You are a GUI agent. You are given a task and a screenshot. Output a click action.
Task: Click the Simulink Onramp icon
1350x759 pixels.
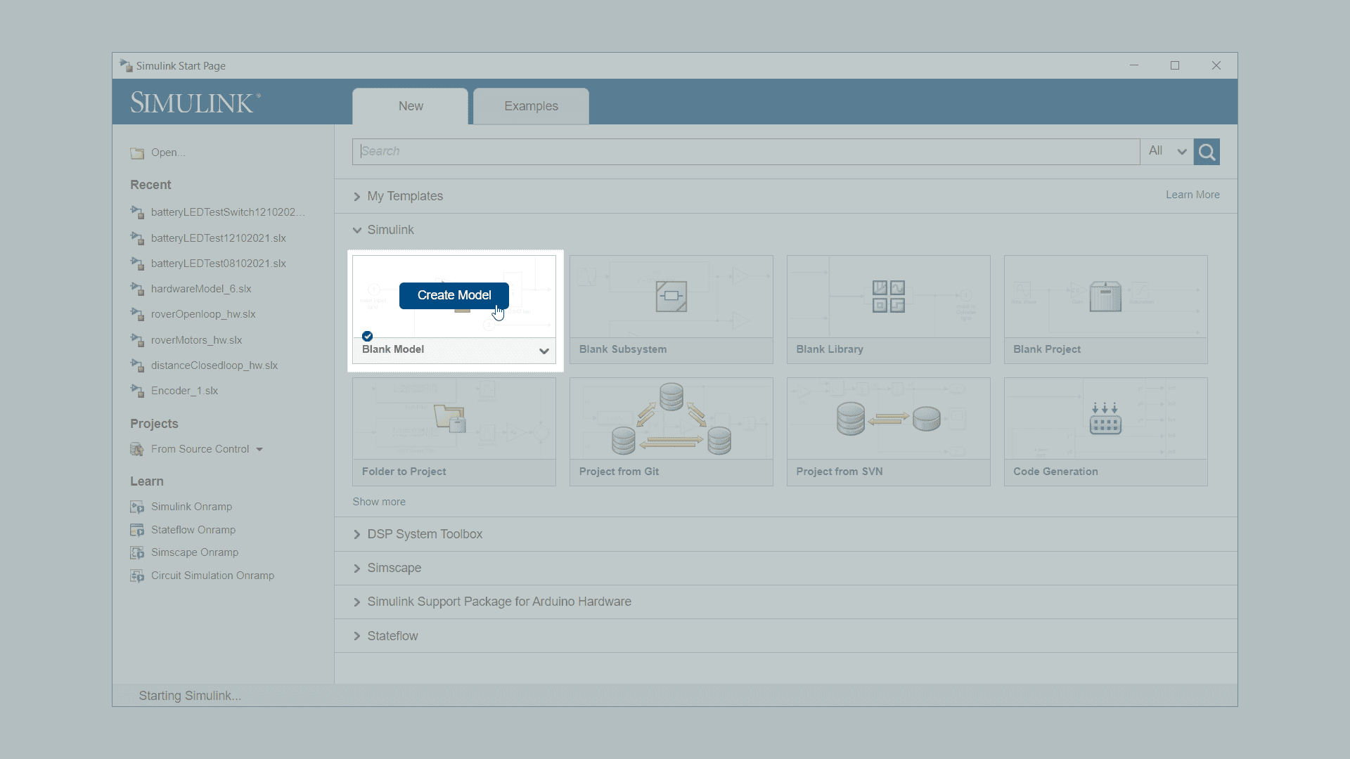pyautogui.click(x=137, y=507)
